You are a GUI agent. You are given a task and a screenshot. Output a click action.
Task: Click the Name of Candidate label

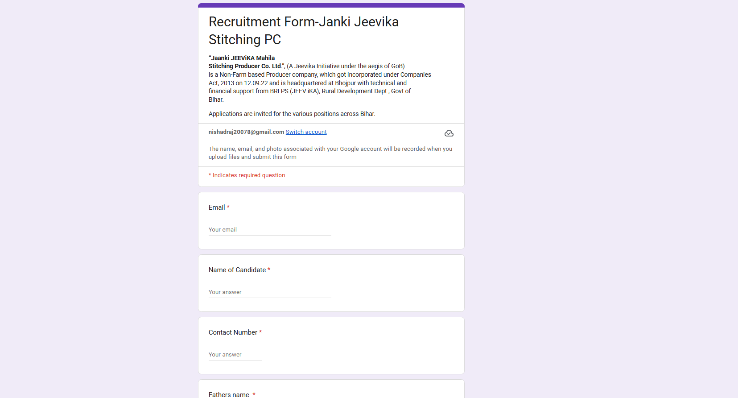[237, 270]
